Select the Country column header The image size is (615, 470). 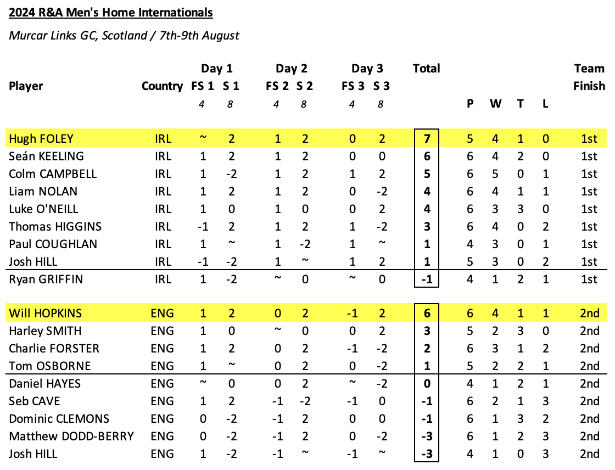click(x=162, y=86)
